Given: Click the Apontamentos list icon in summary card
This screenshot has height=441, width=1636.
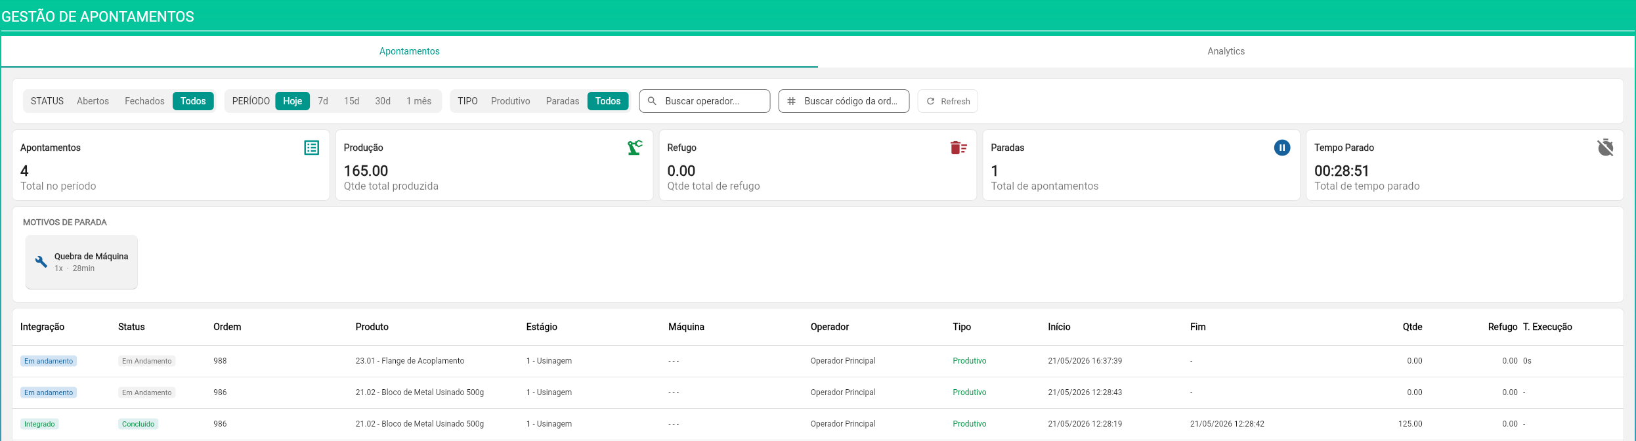Looking at the screenshot, I should point(312,148).
